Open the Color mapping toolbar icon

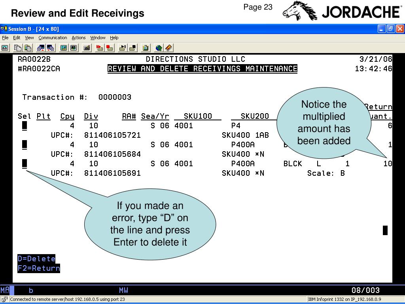[x=74, y=48]
